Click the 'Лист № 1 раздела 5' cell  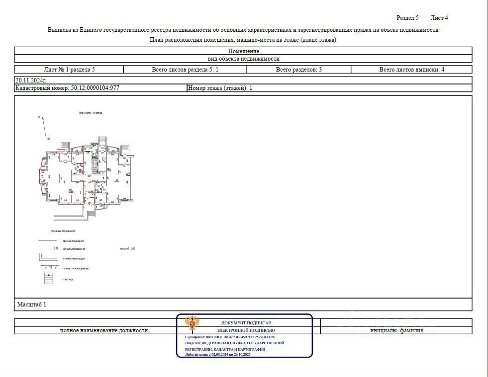pos(69,70)
